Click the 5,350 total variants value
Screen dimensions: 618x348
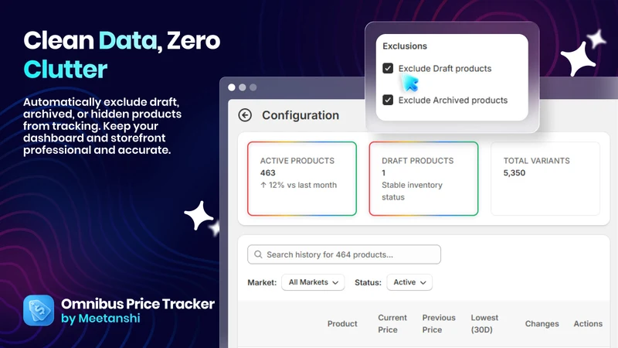coord(514,172)
